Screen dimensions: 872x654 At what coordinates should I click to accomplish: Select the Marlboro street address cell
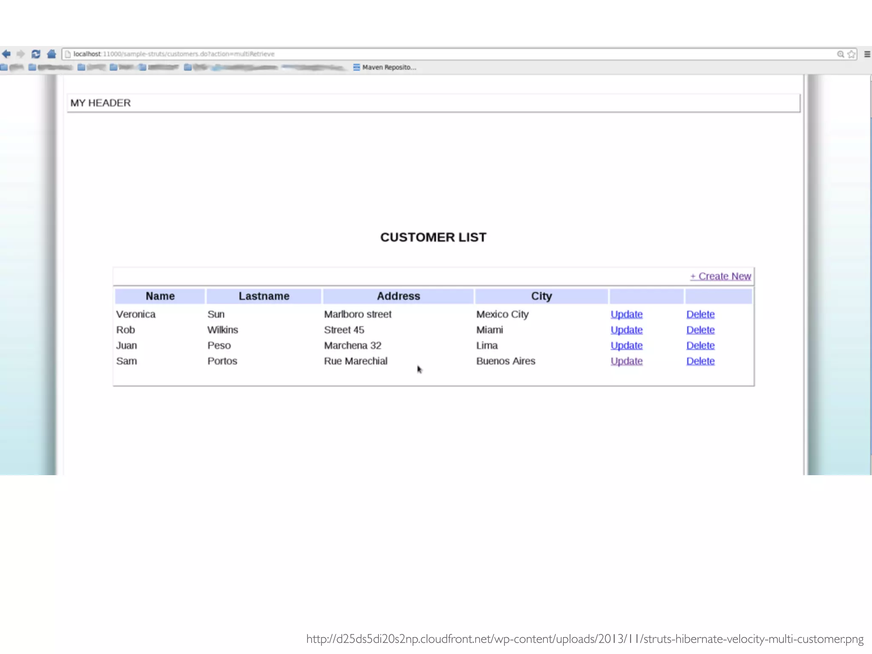pos(358,314)
